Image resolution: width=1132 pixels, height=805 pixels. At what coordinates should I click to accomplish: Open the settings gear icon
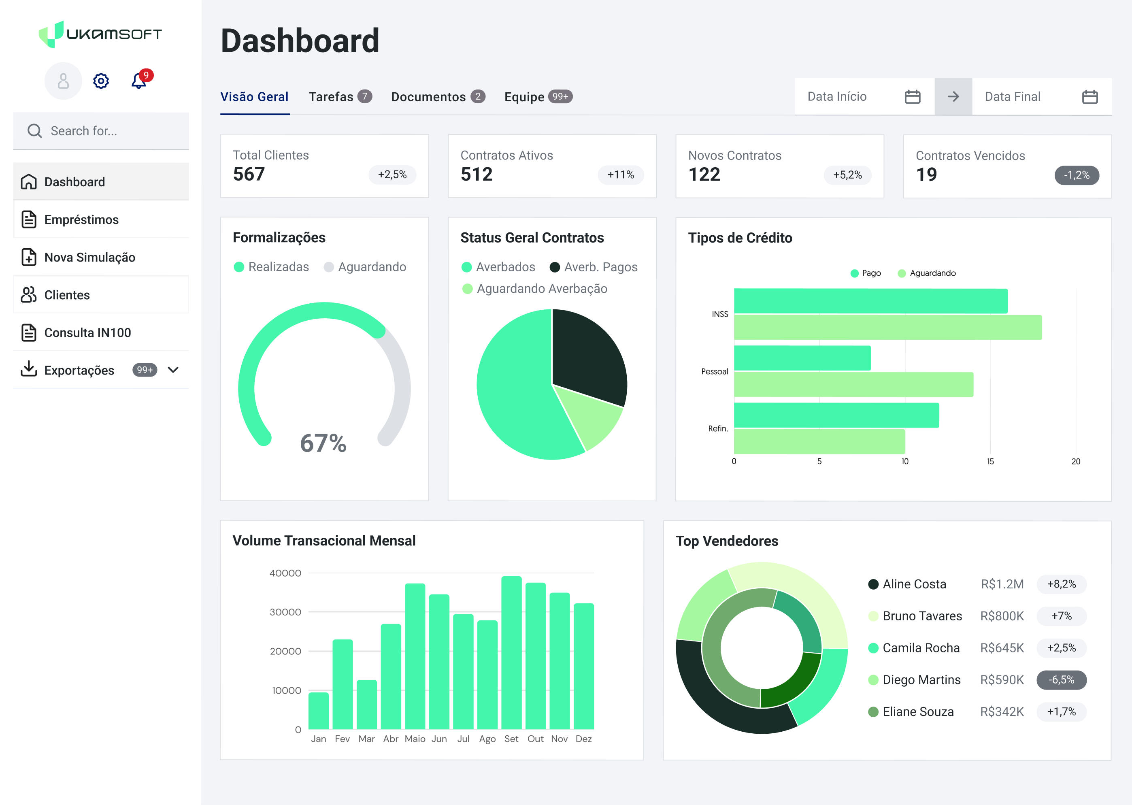click(x=101, y=81)
